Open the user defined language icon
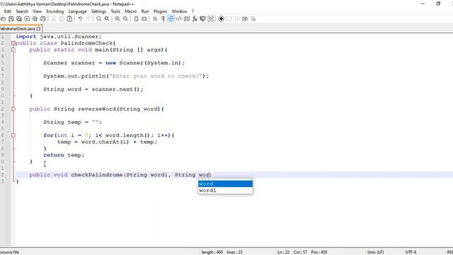 pos(179,19)
